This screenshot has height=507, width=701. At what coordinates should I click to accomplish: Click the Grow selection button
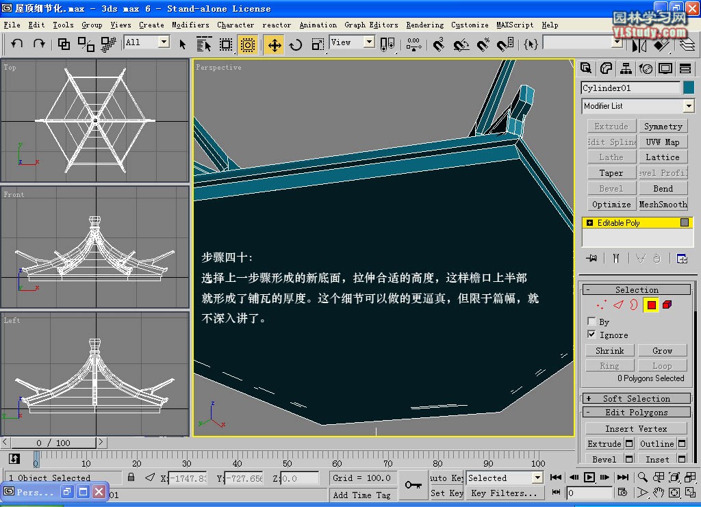tap(662, 350)
